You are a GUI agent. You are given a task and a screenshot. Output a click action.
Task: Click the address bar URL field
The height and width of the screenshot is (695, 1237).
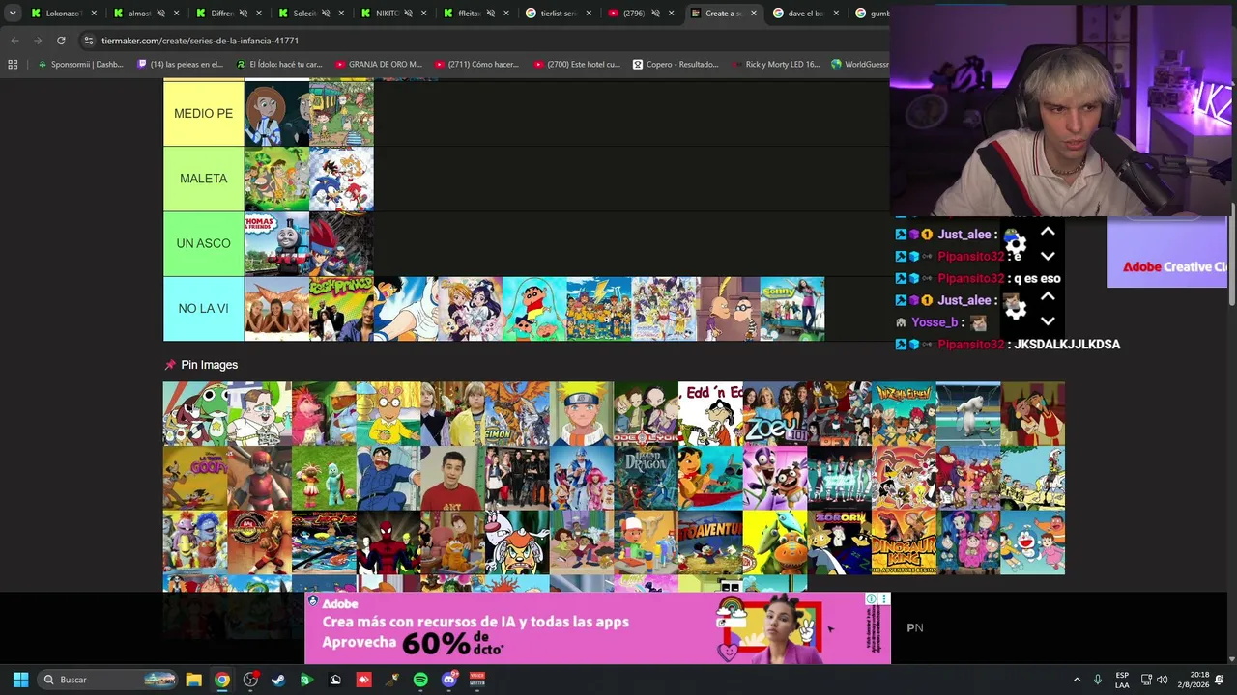(483, 41)
